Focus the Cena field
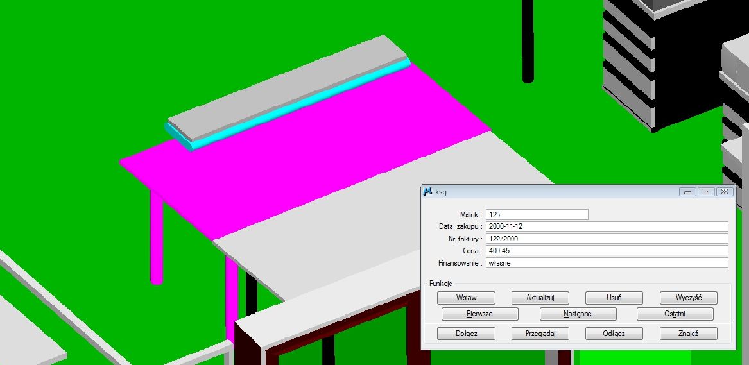The width and height of the screenshot is (749, 365). point(607,250)
